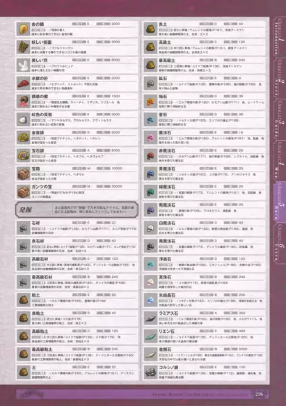Viewport: 286px width, 406px height.
Task: Click the gray stone icon beside 石材
Action: (24, 228)
